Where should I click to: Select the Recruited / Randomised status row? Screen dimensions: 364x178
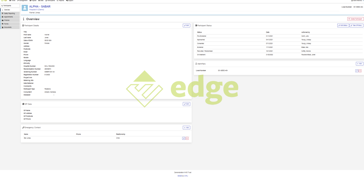click(x=279, y=51)
